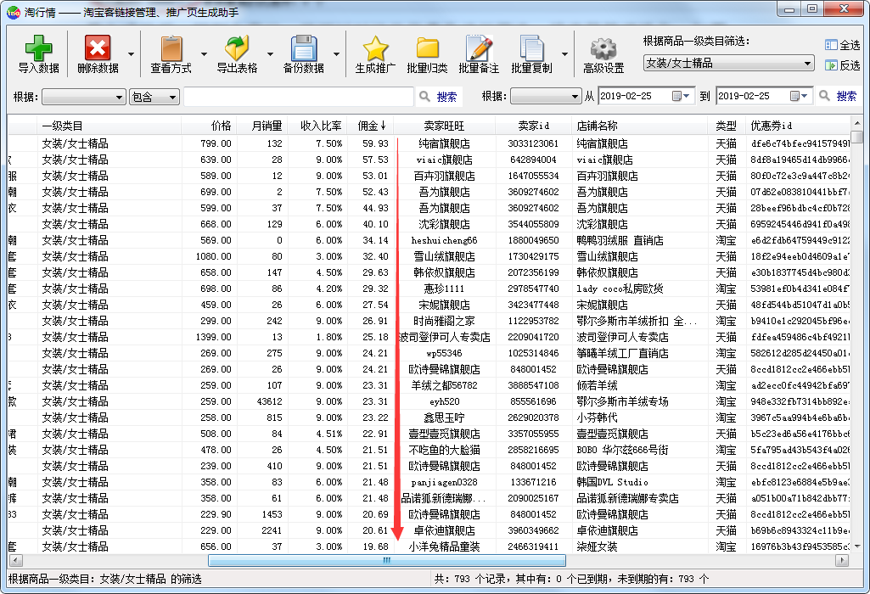Open the start date calendar picker icon
Screen dimensions: 870x594
(x=681, y=96)
